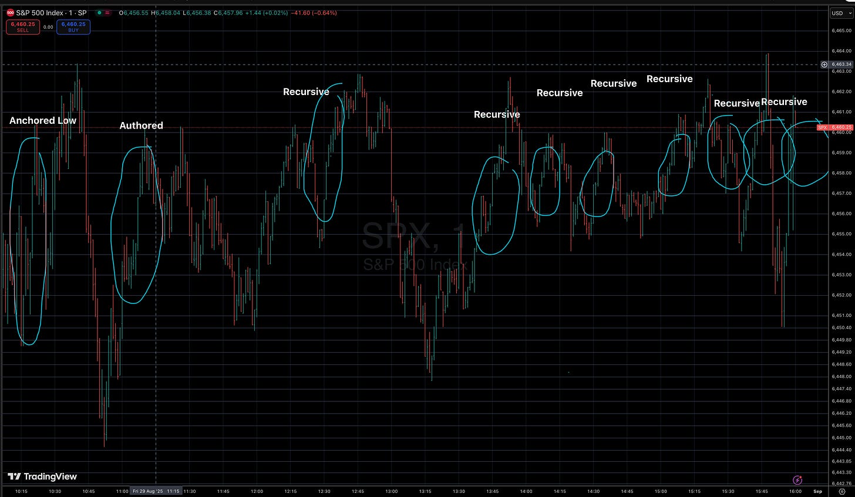This screenshot has width=855, height=497.
Task: Click the 6,450.40 price axis label
Action: (841, 327)
